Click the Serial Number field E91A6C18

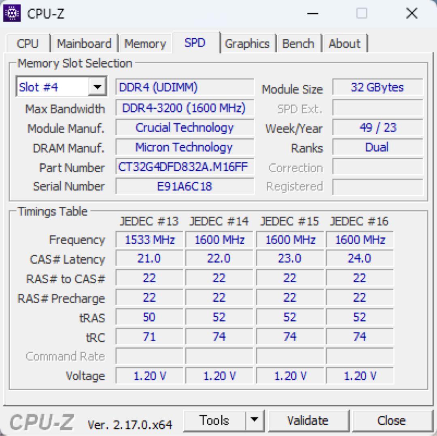pyautogui.click(x=184, y=186)
